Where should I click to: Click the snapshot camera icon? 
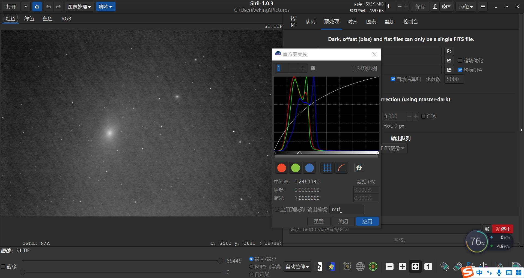pyautogui.click(x=446, y=7)
